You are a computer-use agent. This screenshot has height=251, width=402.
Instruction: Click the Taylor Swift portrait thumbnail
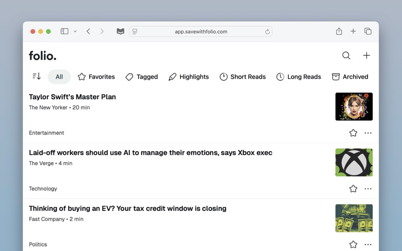click(x=354, y=106)
